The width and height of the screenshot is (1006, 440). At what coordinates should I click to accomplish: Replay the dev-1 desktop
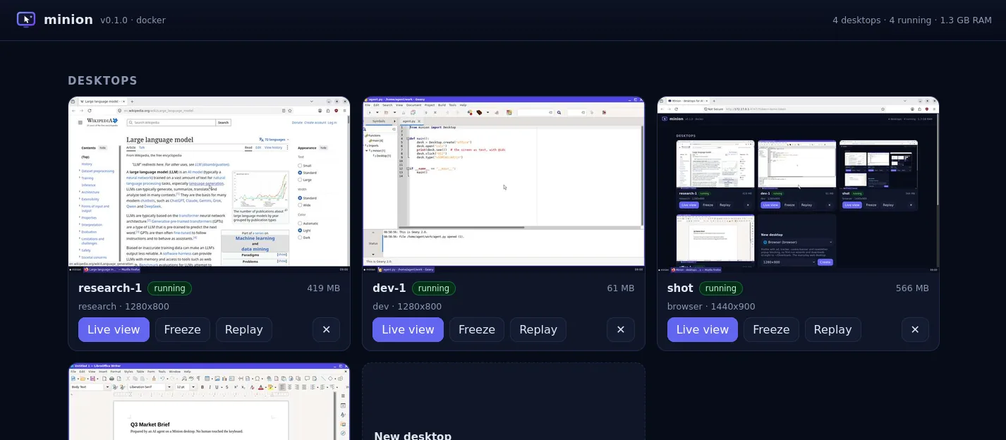coord(538,329)
